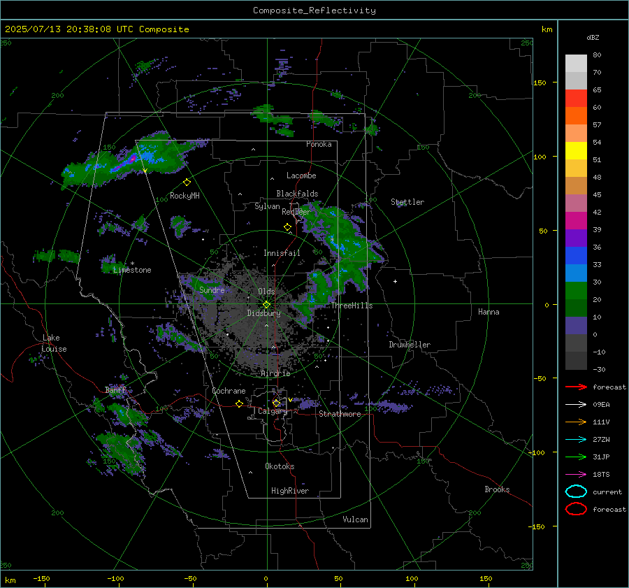Click the yellow swatch between 54 and 51 dBZ
The image size is (629, 588).
coord(576,151)
